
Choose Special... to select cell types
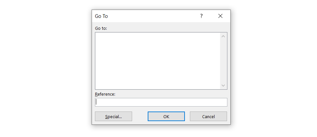pyautogui.click(x=114, y=116)
